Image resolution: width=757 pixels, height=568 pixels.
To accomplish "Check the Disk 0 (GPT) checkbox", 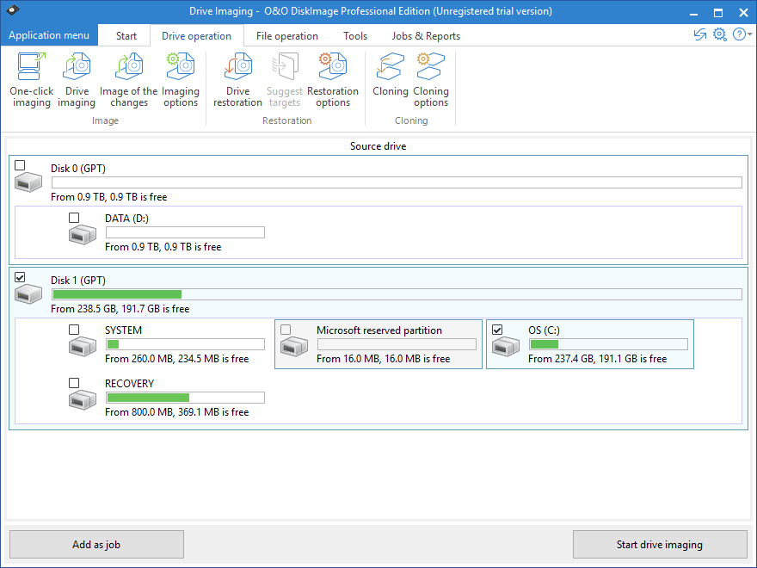I will pyautogui.click(x=21, y=165).
